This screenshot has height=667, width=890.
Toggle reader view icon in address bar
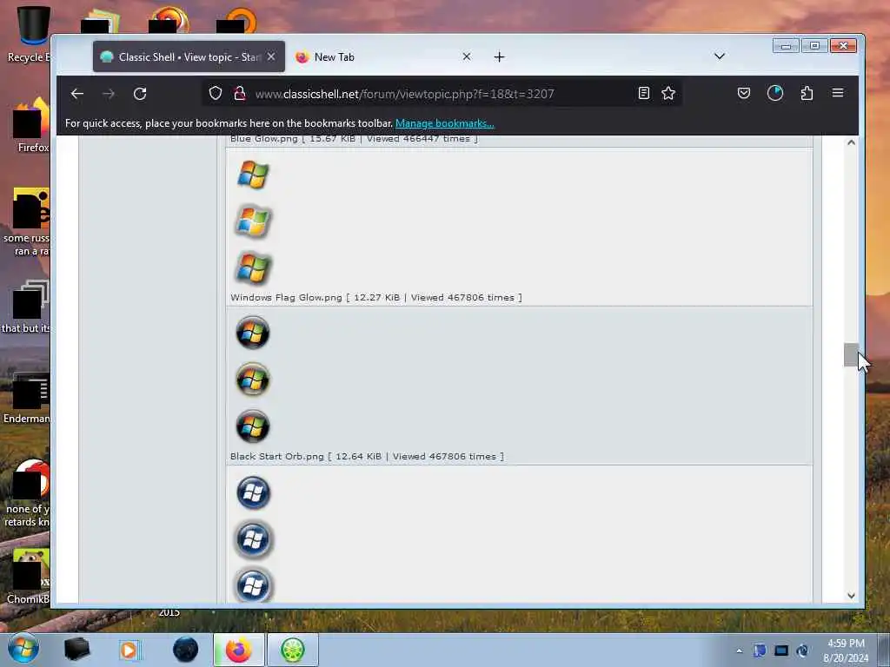(644, 93)
